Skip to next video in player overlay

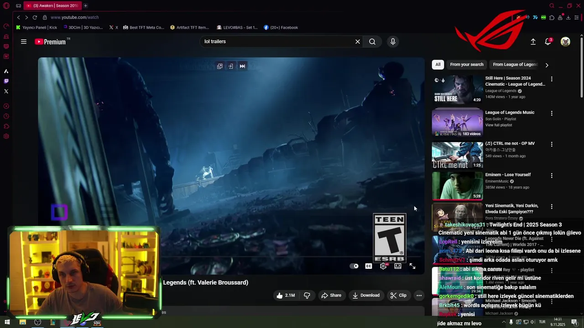pyautogui.click(x=242, y=66)
